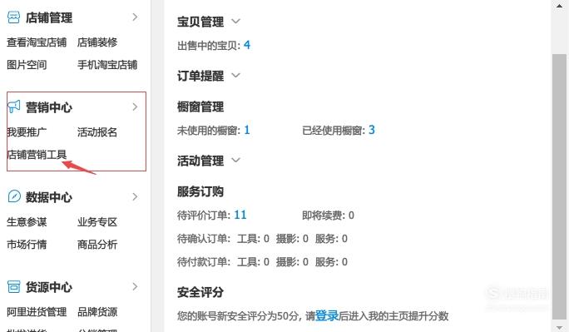
Task: Click the 未使用的橱窗 count 1
Action: 247,130
